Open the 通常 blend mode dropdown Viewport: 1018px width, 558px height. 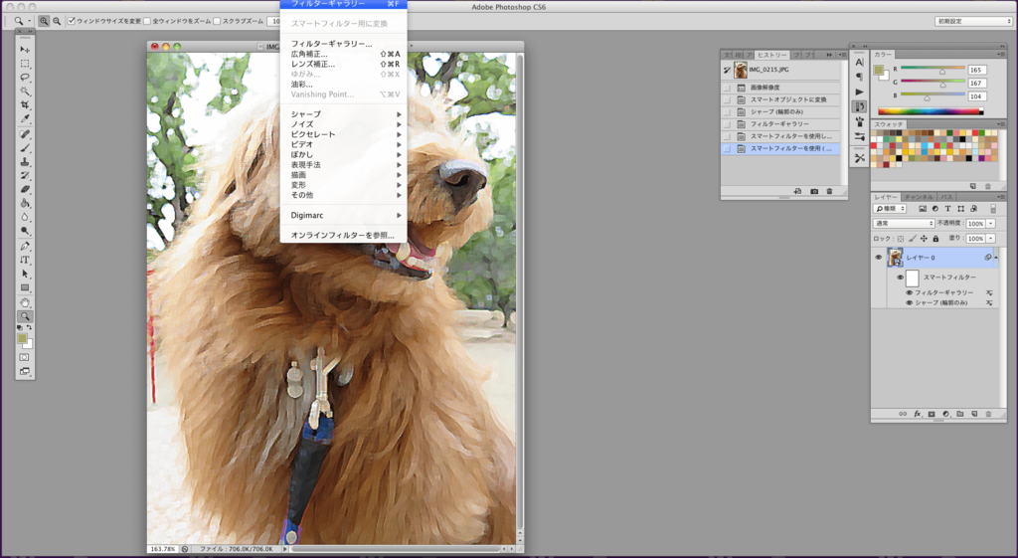(904, 224)
